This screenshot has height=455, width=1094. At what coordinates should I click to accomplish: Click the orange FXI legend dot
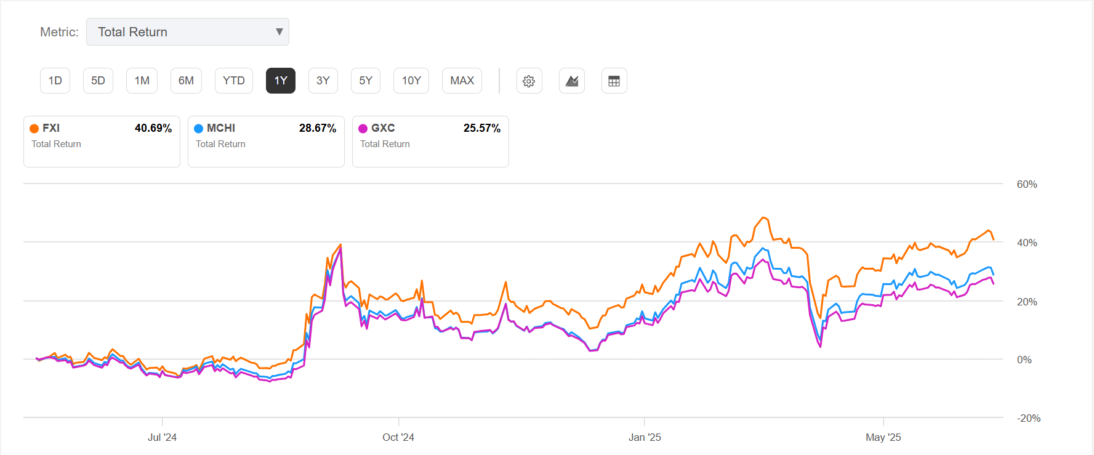coord(34,128)
